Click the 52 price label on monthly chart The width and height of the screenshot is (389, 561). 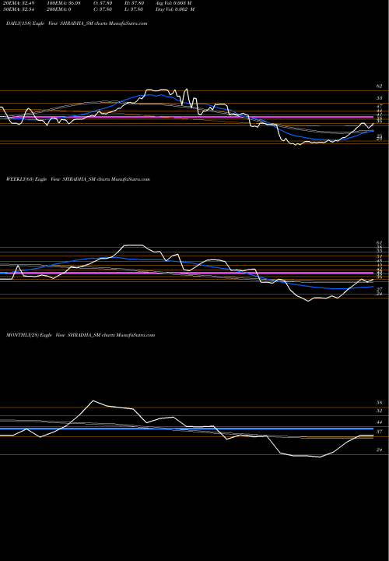tap(380, 411)
